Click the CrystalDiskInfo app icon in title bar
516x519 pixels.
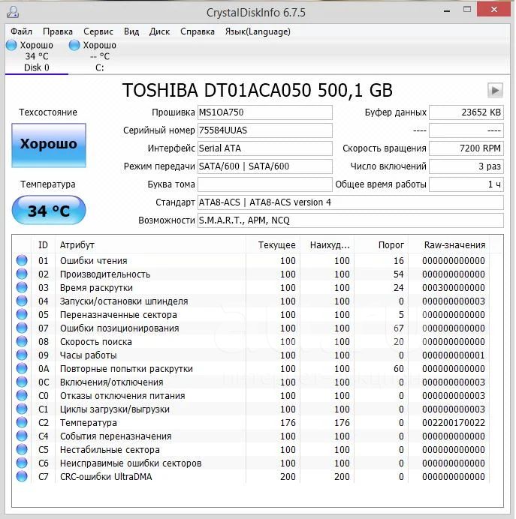(x=13, y=12)
